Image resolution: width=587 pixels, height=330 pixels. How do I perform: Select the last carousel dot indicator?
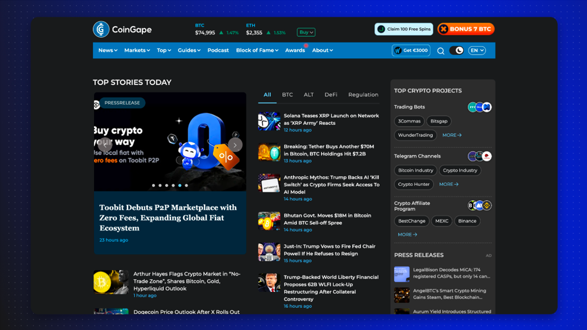(186, 185)
